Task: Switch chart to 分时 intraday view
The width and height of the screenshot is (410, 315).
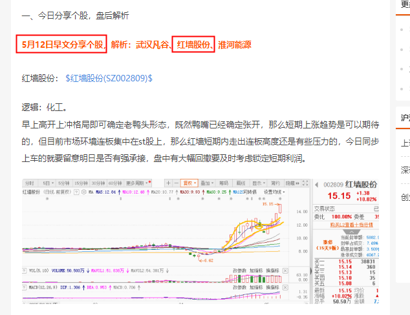Action: pos(30,183)
